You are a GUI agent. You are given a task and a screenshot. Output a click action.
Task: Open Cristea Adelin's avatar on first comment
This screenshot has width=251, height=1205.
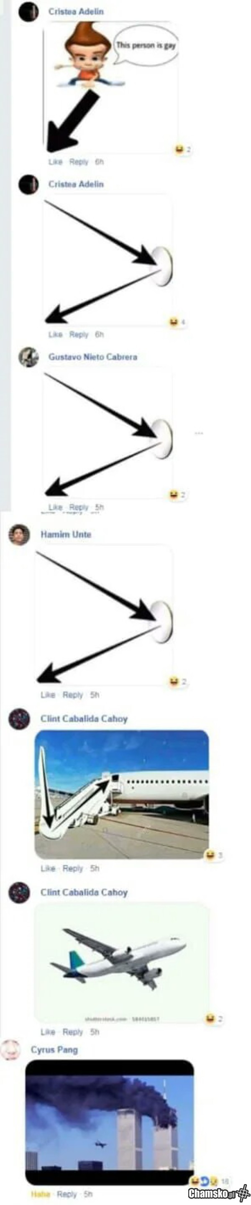[x=28, y=11]
